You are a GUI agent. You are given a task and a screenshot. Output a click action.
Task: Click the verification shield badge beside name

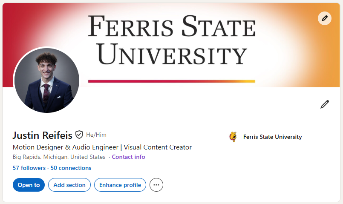coord(79,135)
